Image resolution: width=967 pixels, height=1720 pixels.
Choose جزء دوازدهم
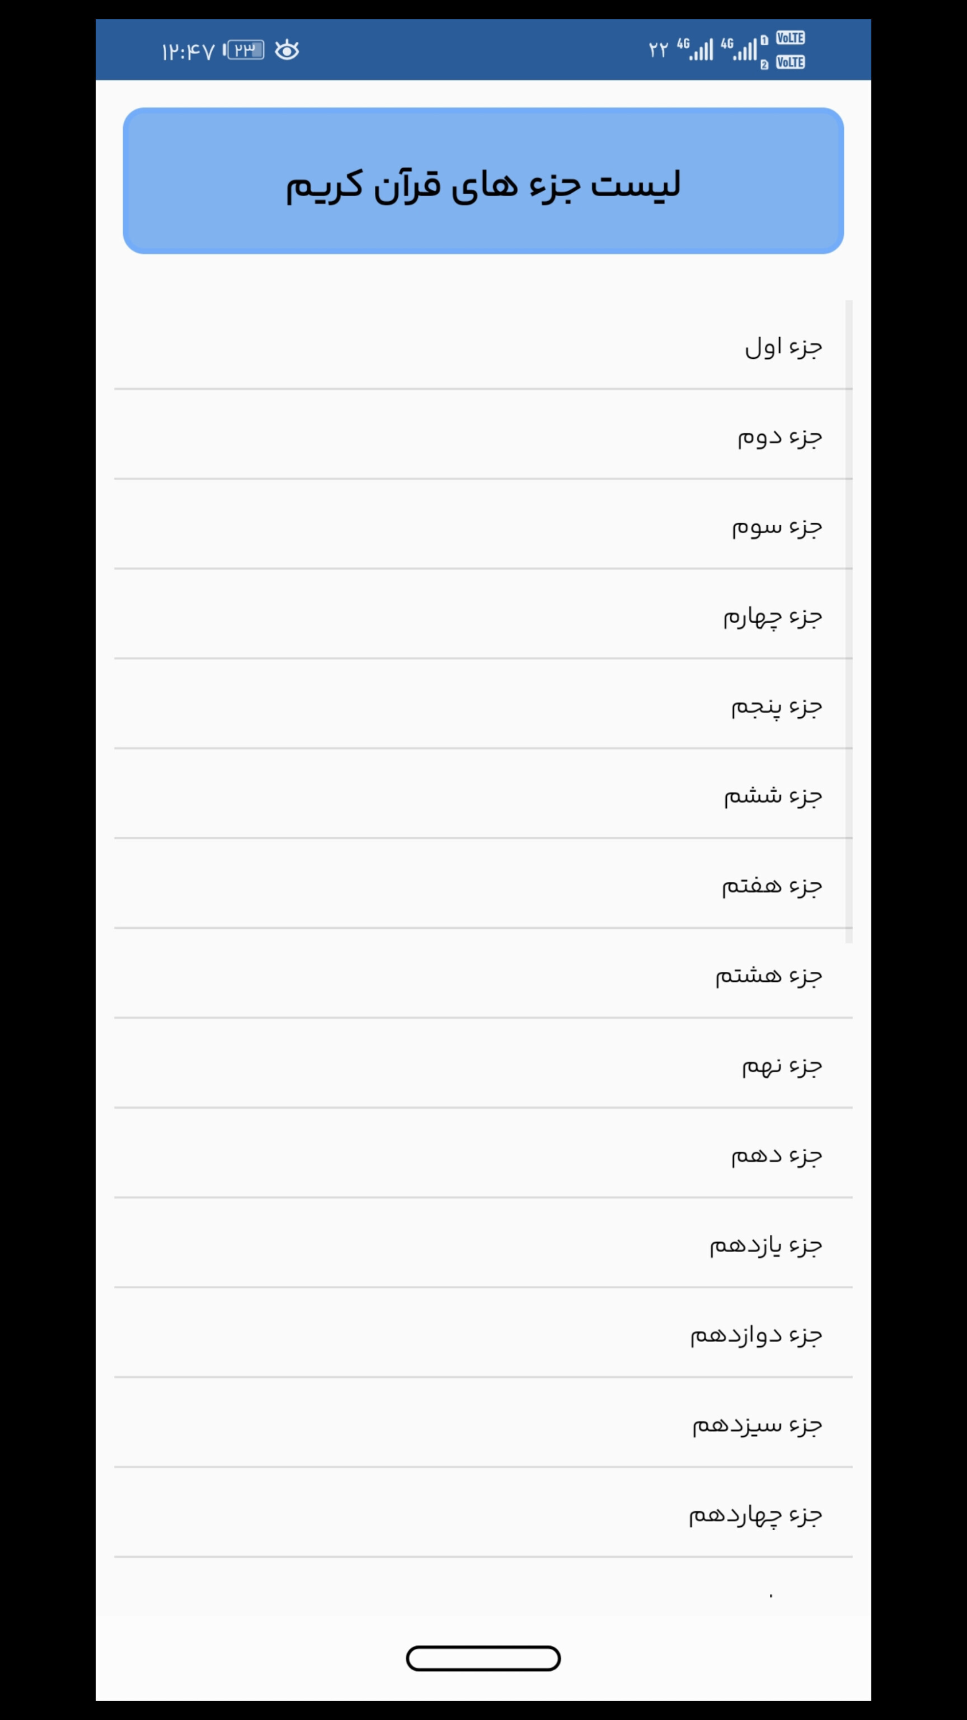coord(483,1335)
